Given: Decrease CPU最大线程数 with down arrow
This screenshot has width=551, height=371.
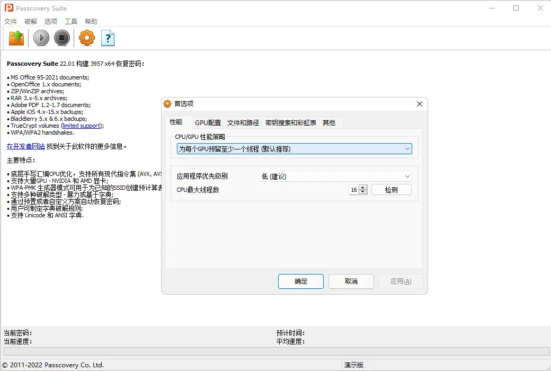Looking at the screenshot, I should click(x=363, y=192).
